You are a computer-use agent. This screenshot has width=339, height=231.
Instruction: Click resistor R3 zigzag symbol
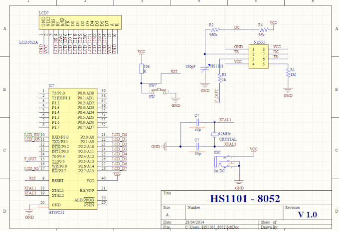point(220,77)
